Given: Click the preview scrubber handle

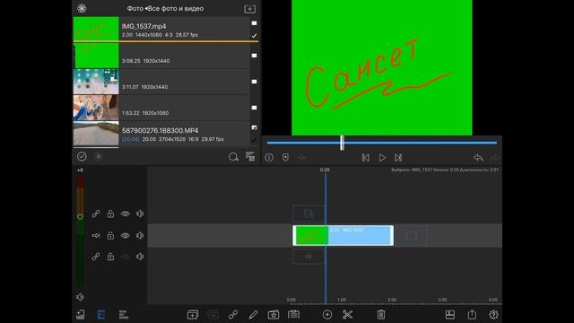Looking at the screenshot, I should click(342, 143).
